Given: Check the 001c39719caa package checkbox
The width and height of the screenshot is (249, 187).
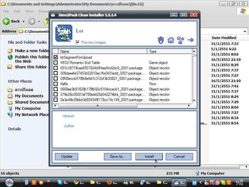Looking at the screenshot, I should tap(56, 68).
